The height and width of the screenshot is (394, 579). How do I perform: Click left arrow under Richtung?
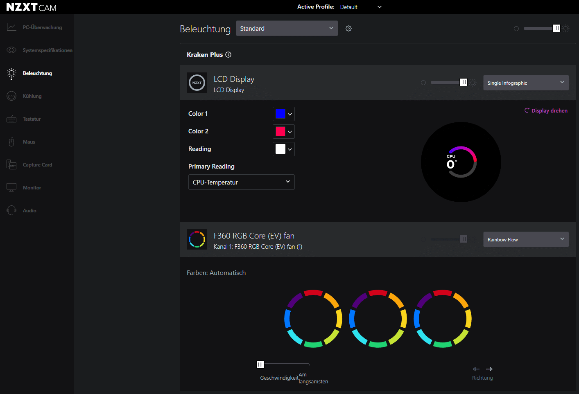click(x=476, y=369)
